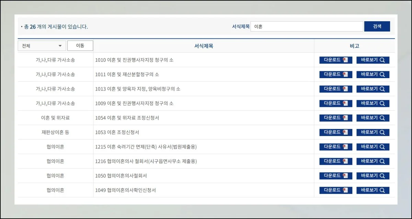Open 바로보기 for 1053 이혼 조정신청서

pyautogui.click(x=373, y=132)
